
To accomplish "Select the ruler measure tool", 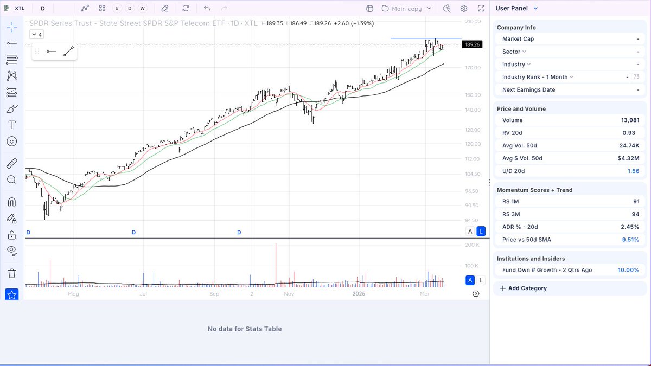I will pos(11,163).
